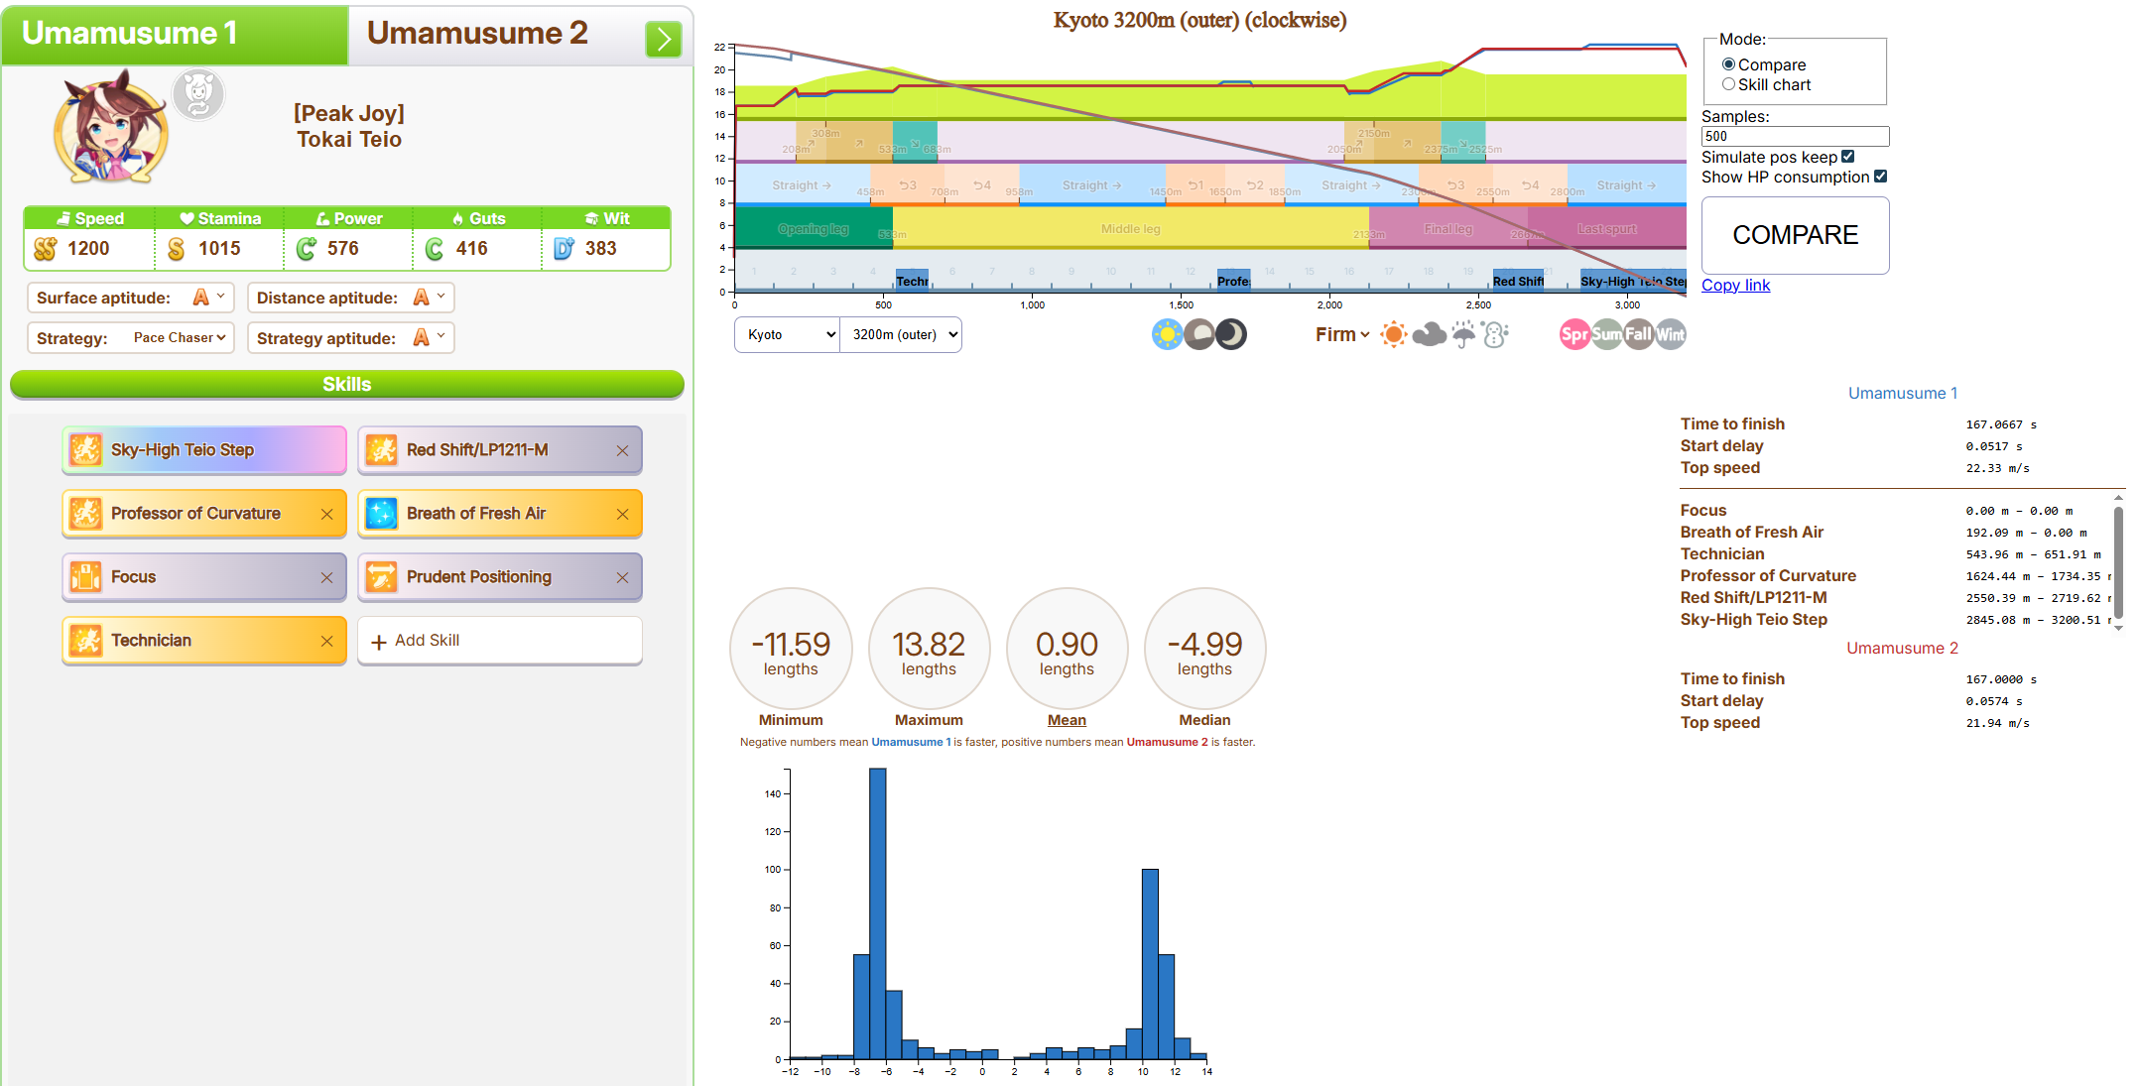Remove Prudent Positioning skill
Image resolution: width=2139 pixels, height=1086 pixels.
pos(622,577)
